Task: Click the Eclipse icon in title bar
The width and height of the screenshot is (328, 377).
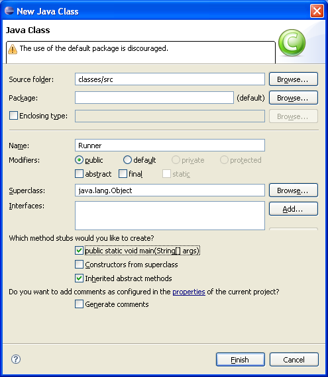Action: [x=9, y=11]
